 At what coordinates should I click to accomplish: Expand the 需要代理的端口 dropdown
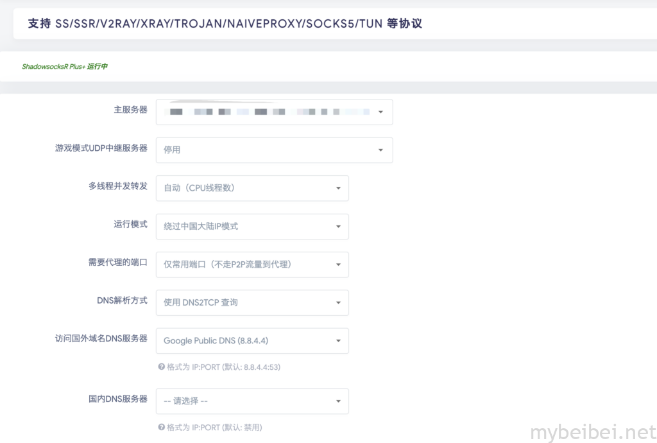(252, 265)
